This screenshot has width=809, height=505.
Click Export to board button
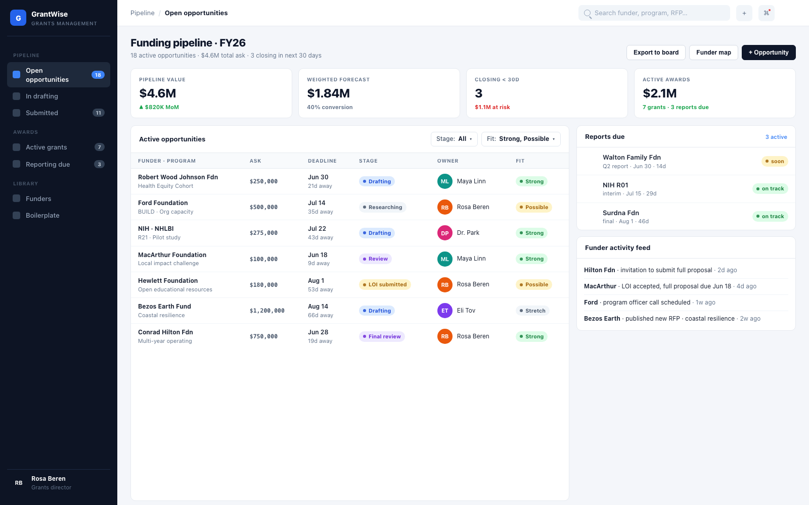(x=656, y=53)
